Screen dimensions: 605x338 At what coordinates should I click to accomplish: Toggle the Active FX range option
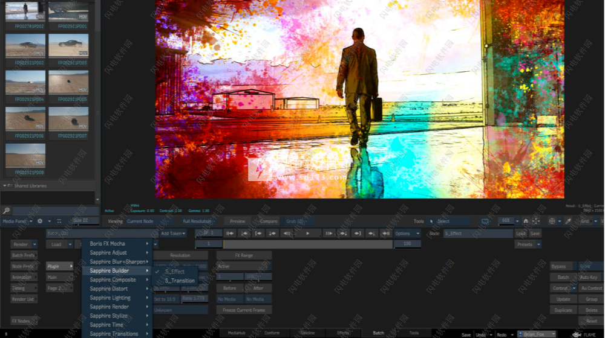244,266
